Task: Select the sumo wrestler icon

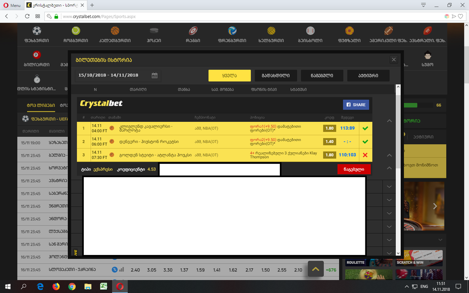Action: [427, 55]
